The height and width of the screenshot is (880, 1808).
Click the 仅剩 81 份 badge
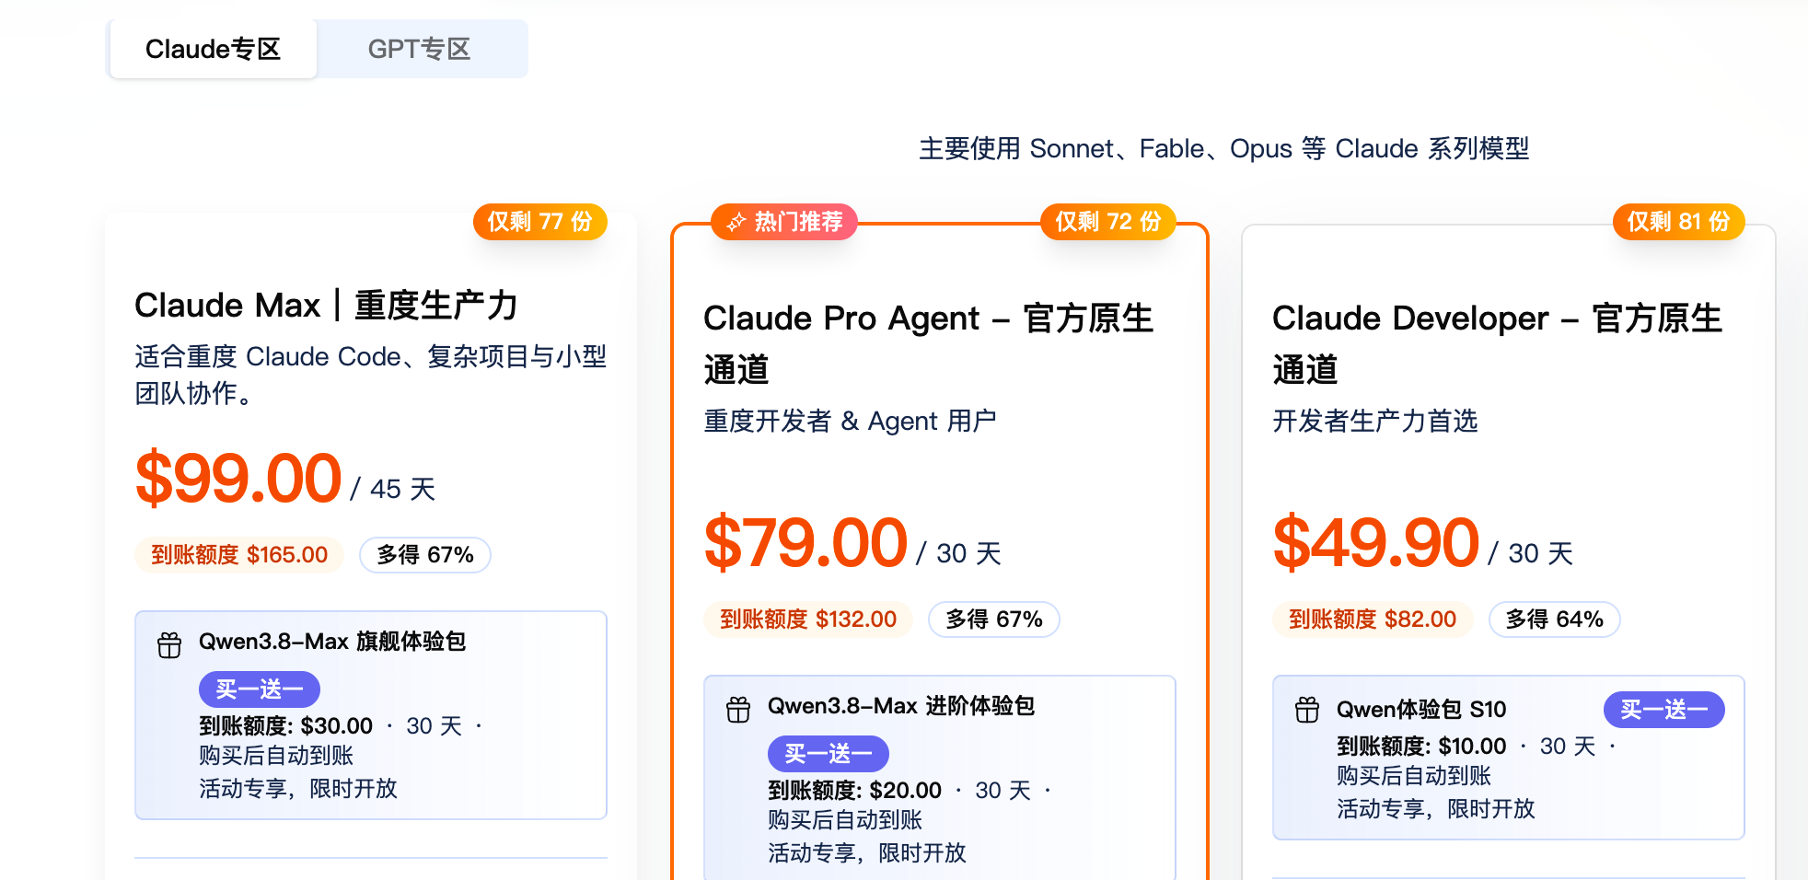(x=1679, y=222)
